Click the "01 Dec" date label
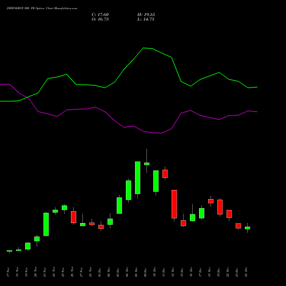 pyautogui.click(x=100, y=272)
